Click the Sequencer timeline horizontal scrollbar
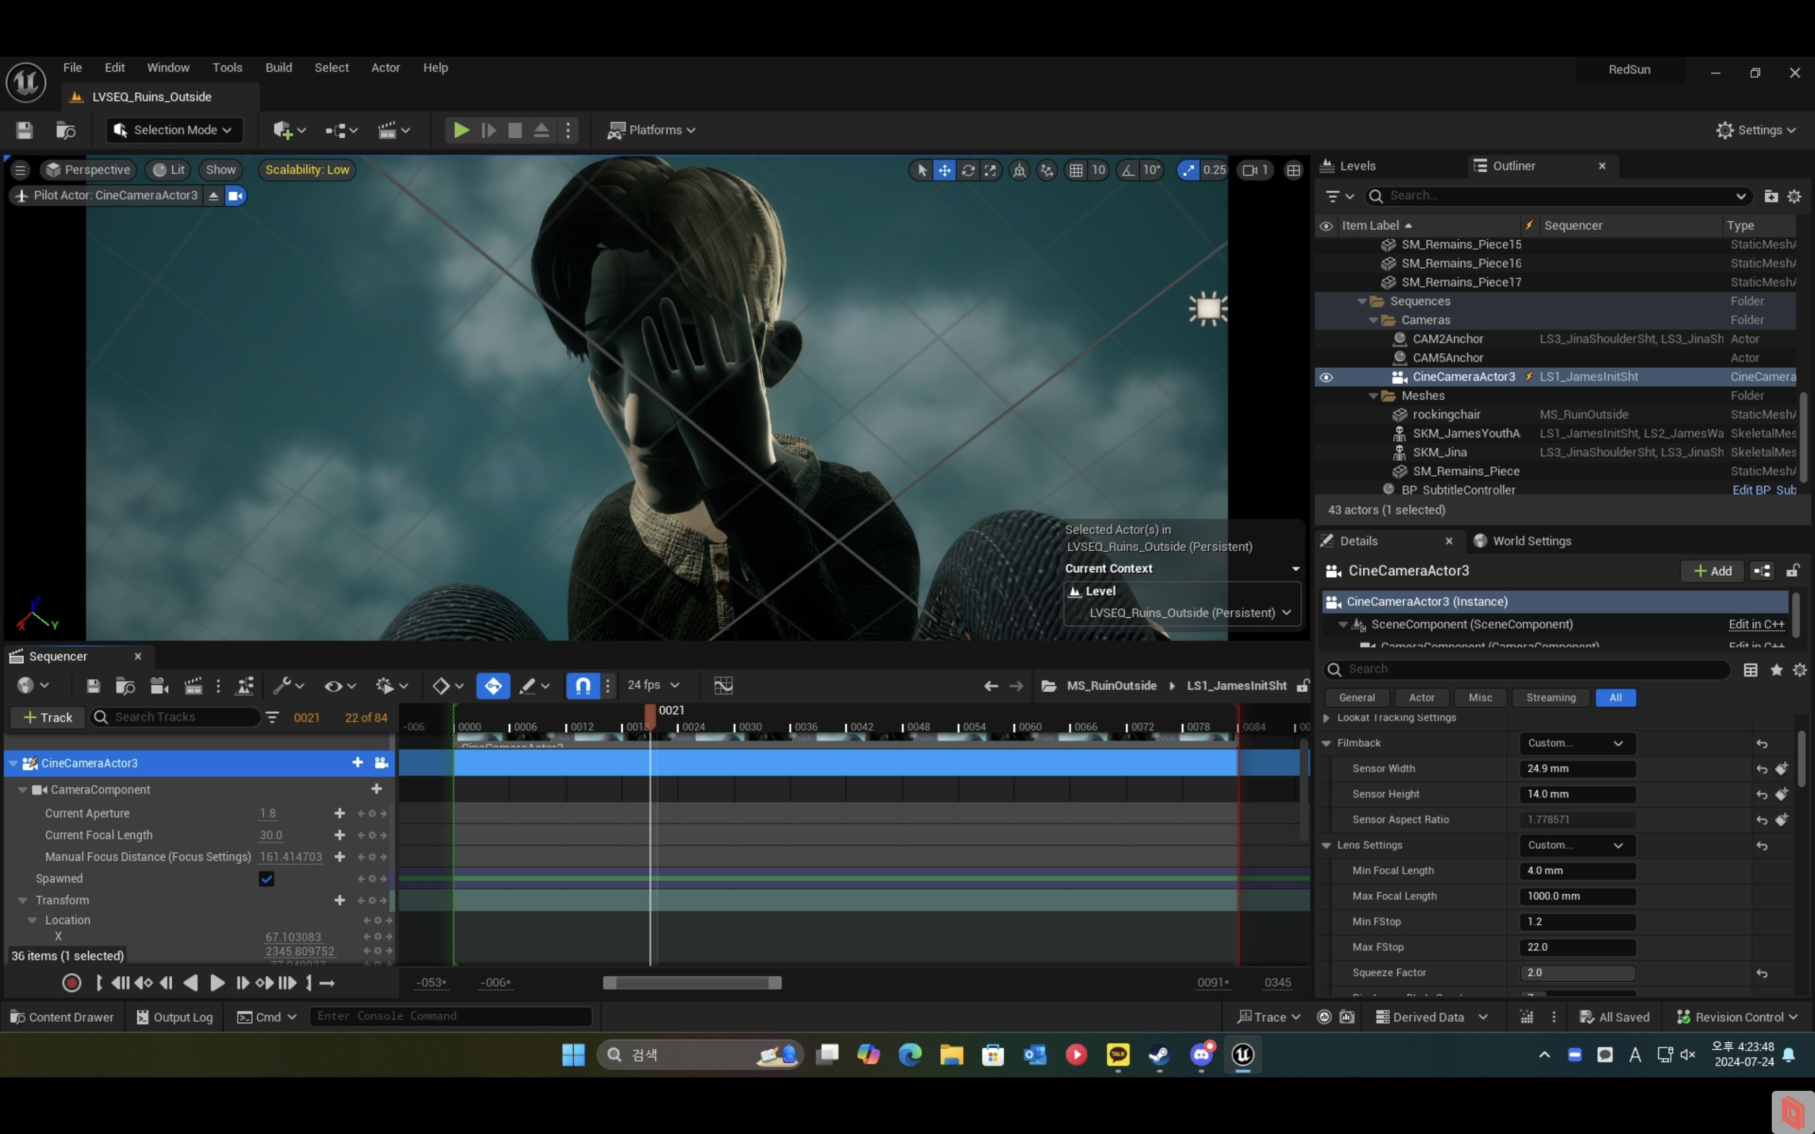 [693, 983]
